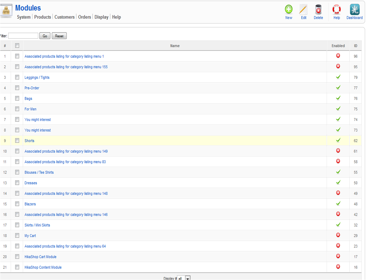
Task: Toggle the enabled checkmark for Skirts / Mini Skirts
Action: pos(338,224)
